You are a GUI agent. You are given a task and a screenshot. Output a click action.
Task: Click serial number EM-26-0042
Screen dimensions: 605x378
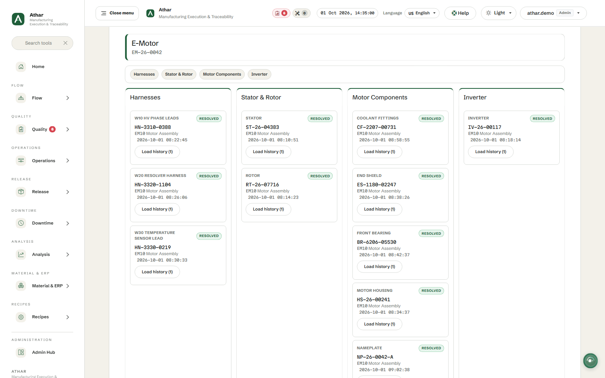click(x=147, y=53)
